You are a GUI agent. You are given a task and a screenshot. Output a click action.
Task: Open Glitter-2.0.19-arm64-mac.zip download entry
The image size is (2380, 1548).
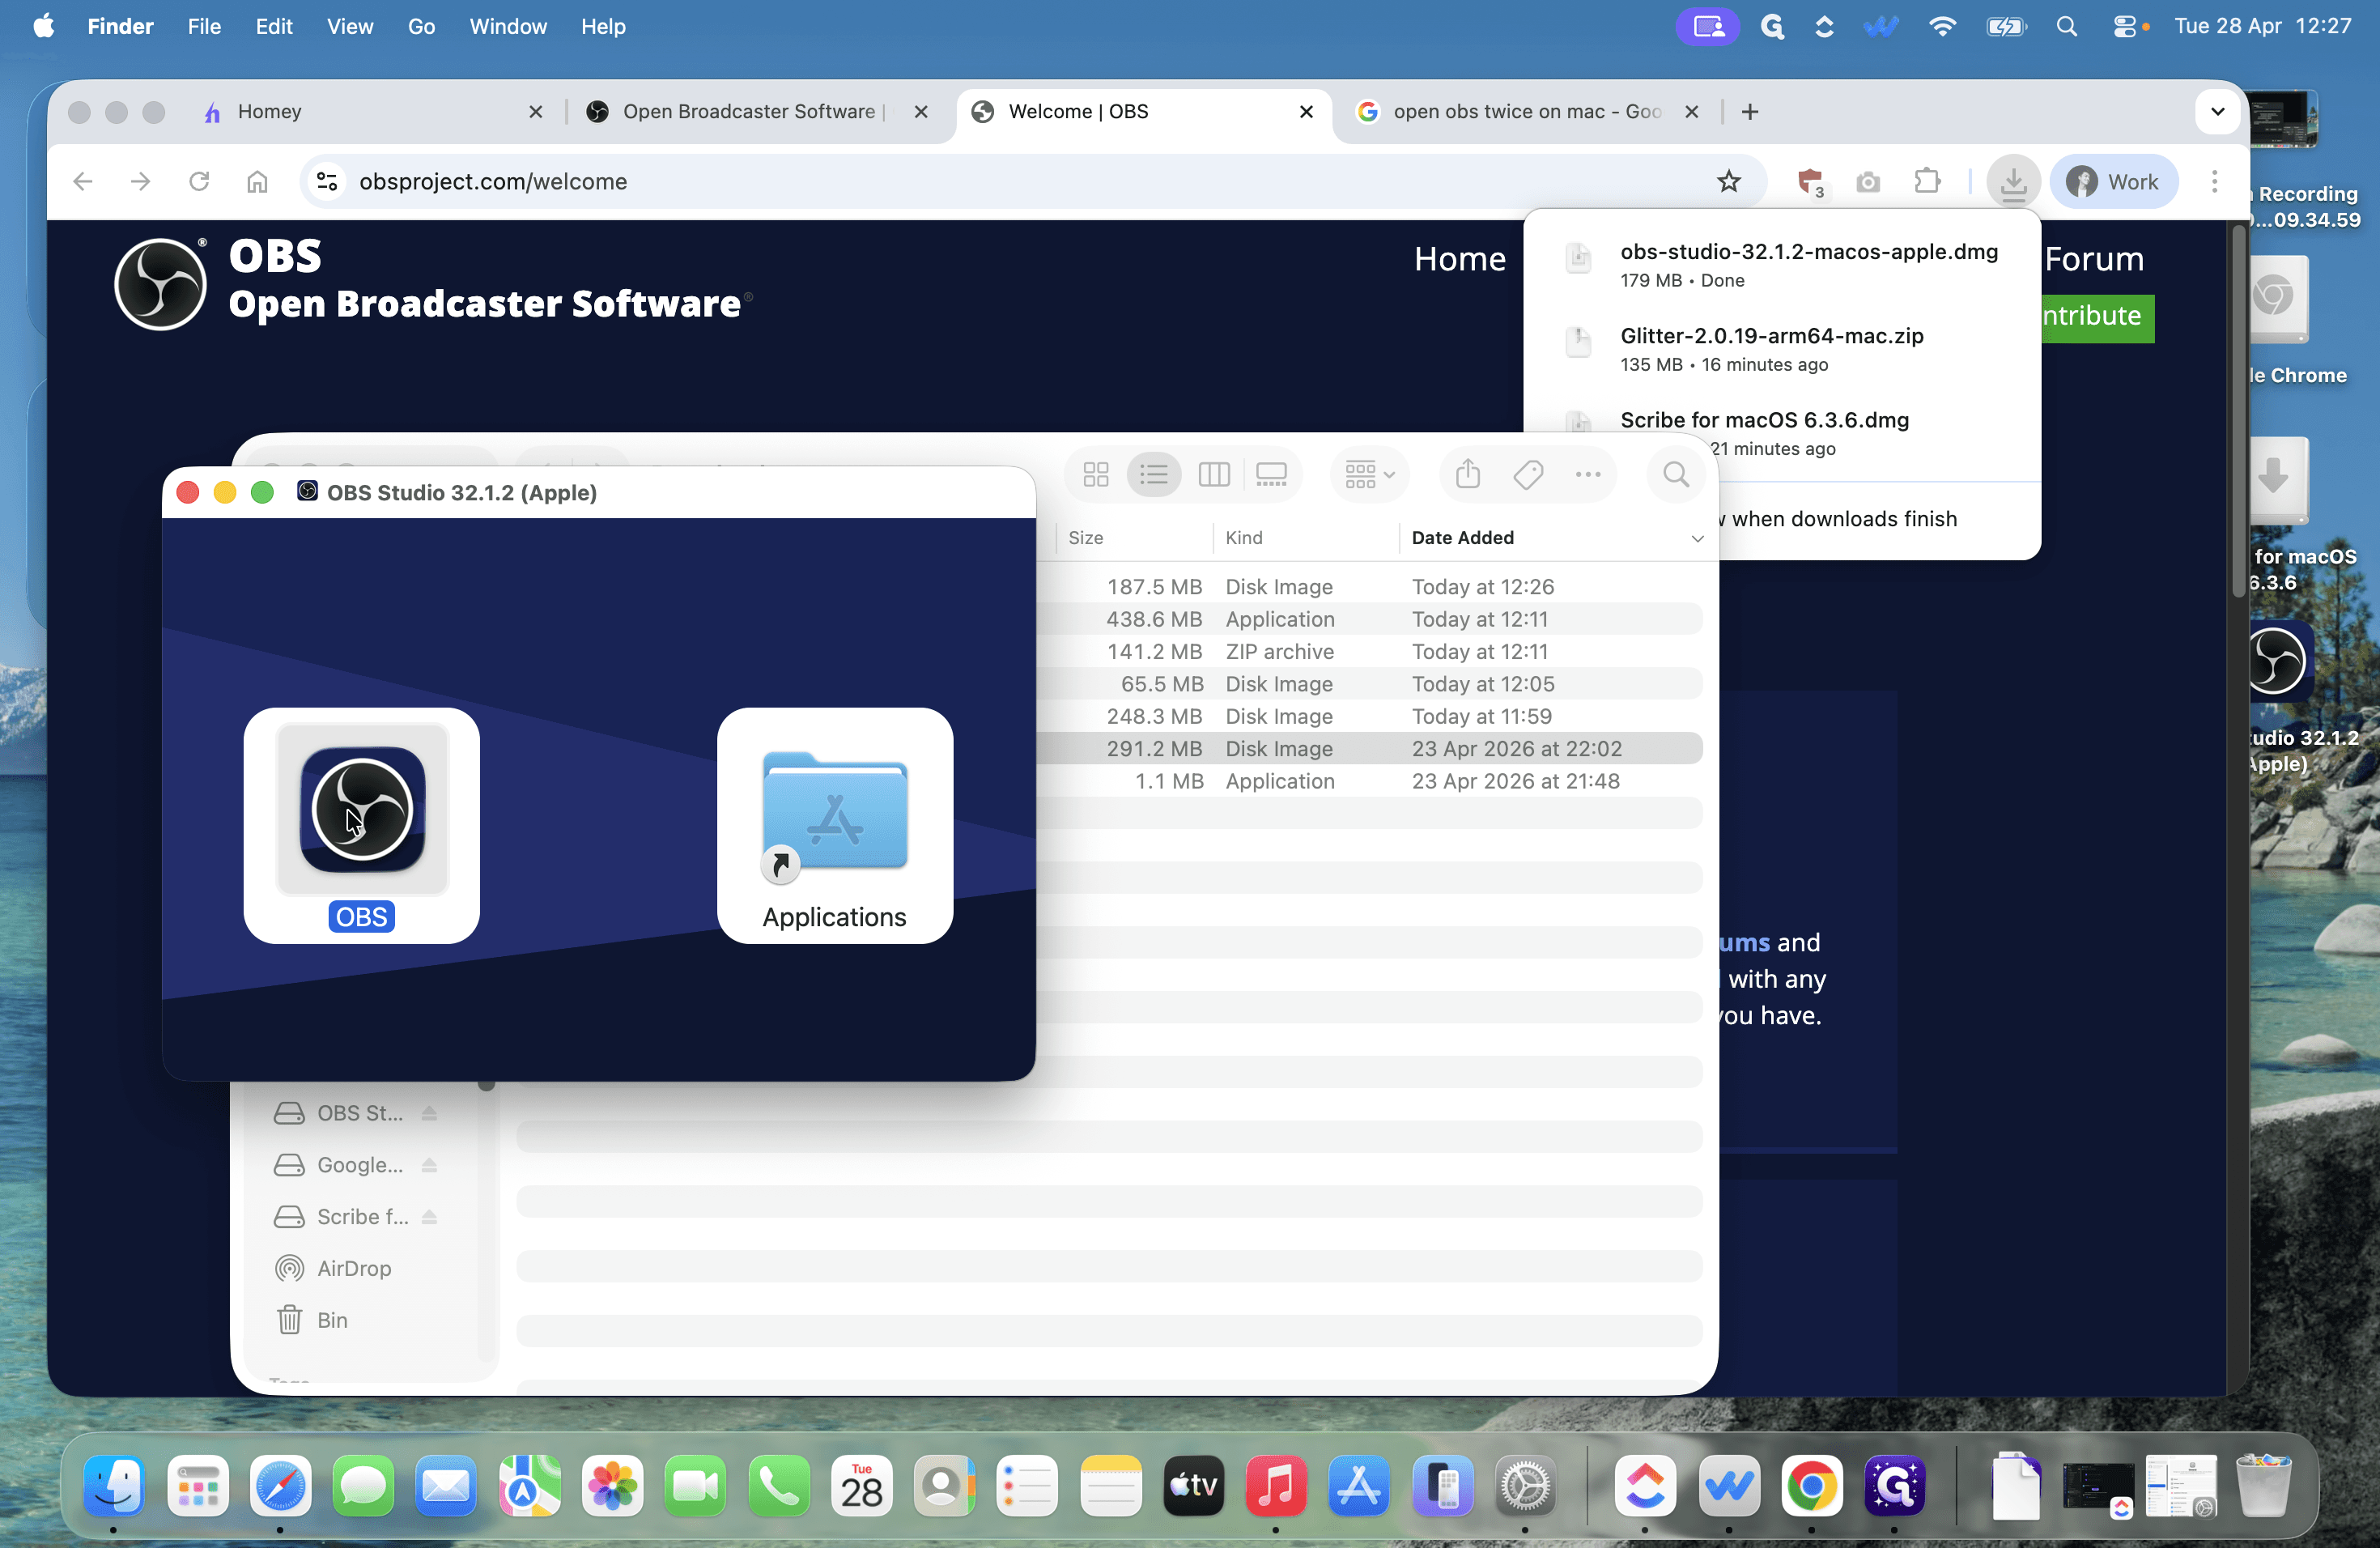coord(1782,349)
